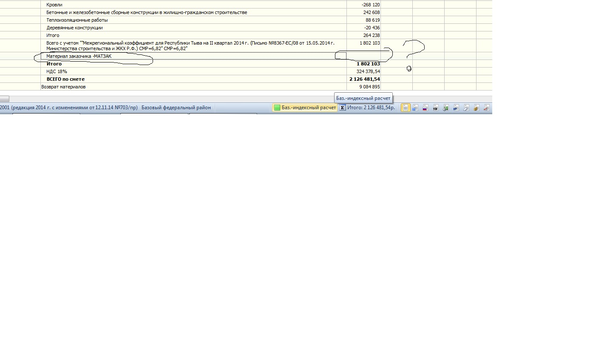Click the sigma totals icon in status bar
Screen dimensions: 590x343
342,108
